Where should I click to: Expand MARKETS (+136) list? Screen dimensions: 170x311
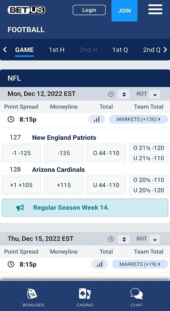point(138,119)
